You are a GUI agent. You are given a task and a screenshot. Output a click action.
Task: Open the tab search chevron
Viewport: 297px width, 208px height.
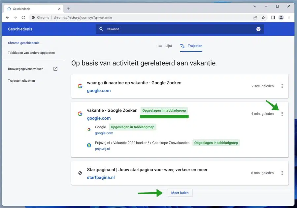(x=255, y=6)
